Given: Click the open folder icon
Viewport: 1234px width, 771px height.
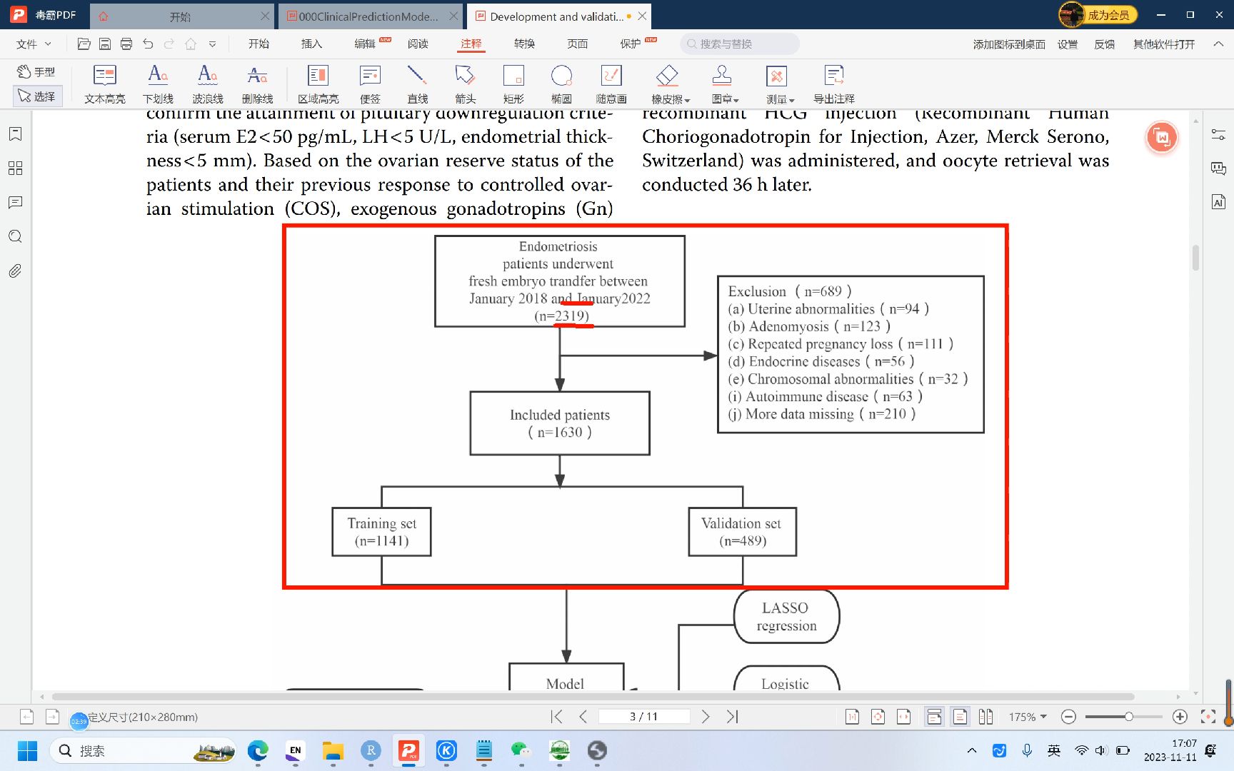Looking at the screenshot, I should click(x=84, y=44).
